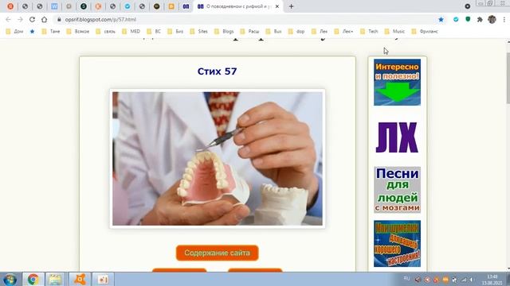Open the file explorer taskbar icon
The height and width of the screenshot is (286, 510).
55,279
